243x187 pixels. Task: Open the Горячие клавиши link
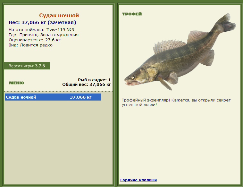tap(138, 180)
